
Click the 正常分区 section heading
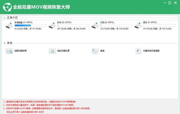point(12,18)
